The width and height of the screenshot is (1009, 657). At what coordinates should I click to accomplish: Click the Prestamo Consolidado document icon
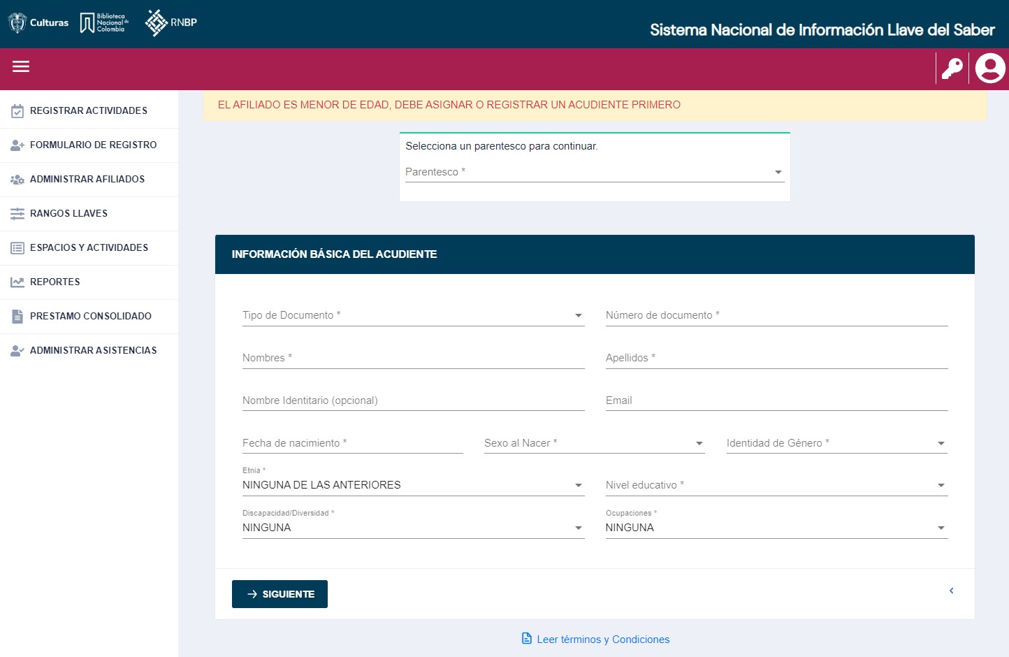(17, 317)
